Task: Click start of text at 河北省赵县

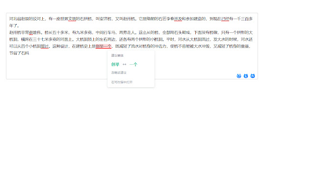Action: [9, 19]
